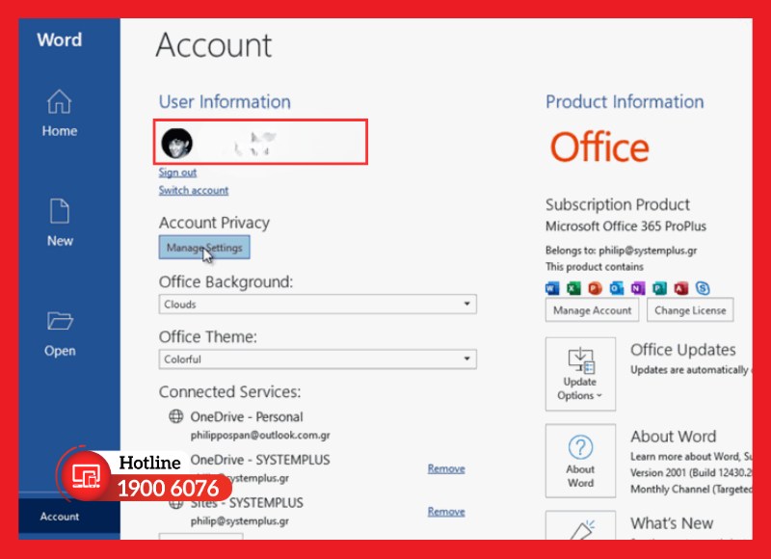Click the user profile photo

[x=177, y=143]
